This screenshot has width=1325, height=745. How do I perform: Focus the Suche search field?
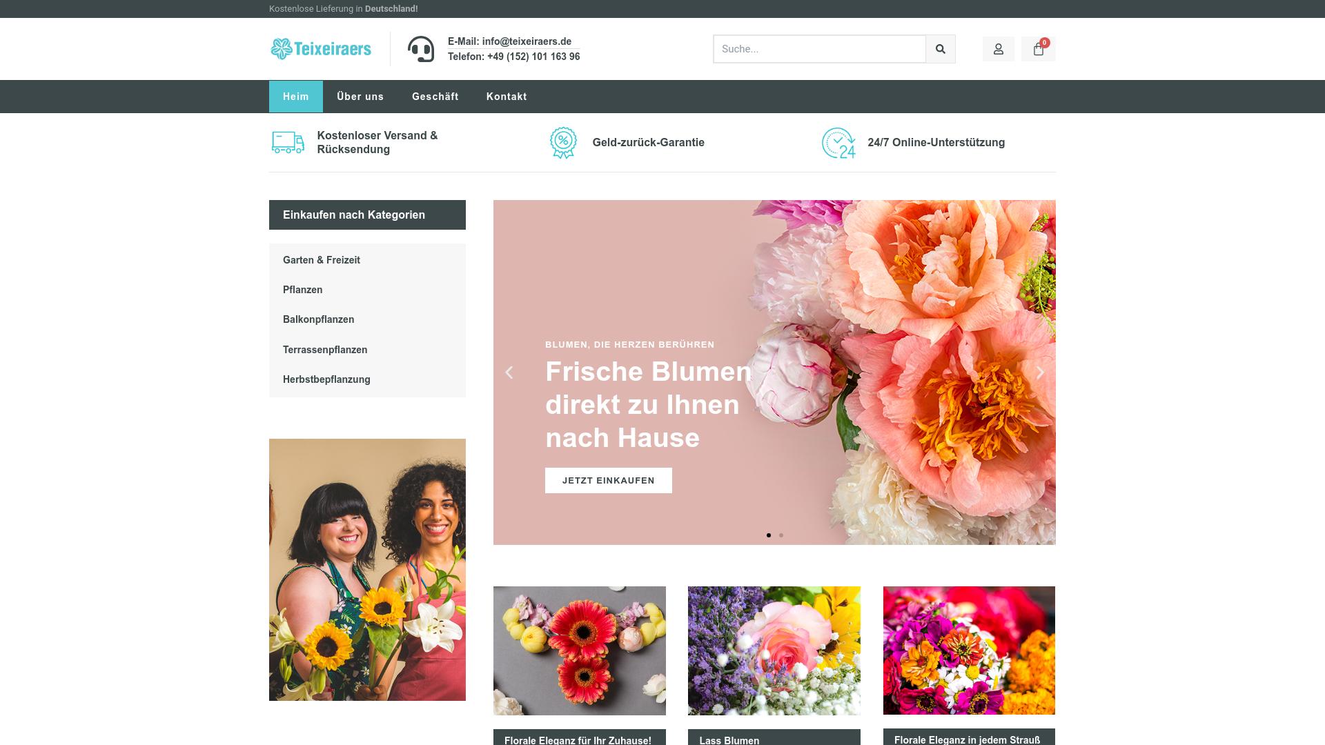pyautogui.click(x=819, y=49)
